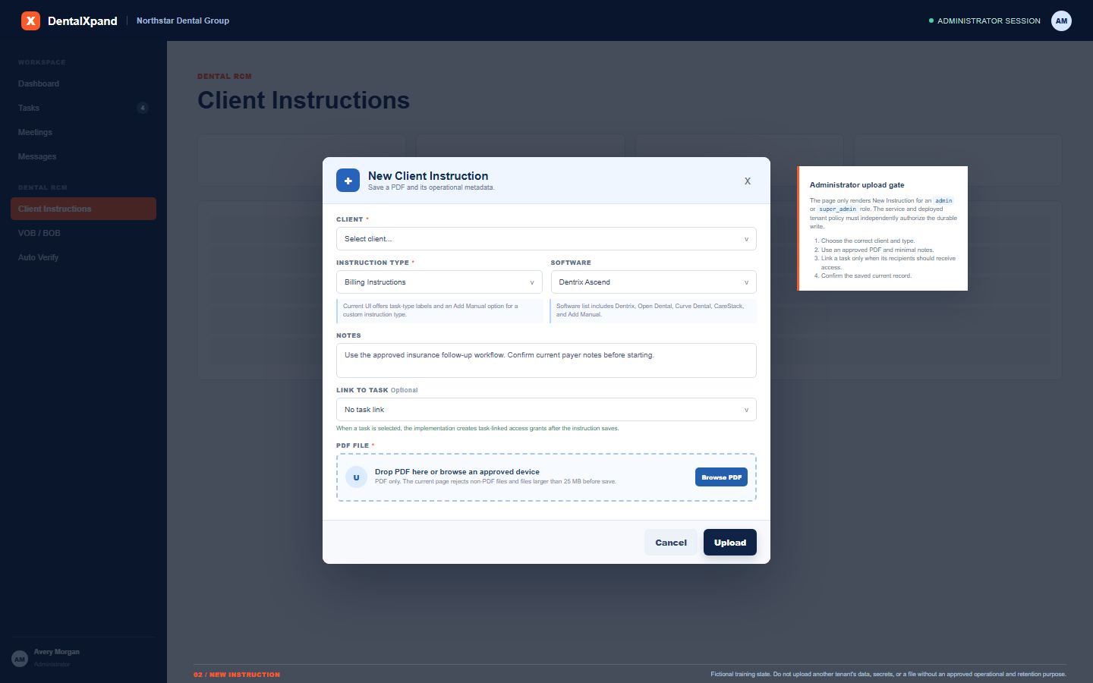This screenshot has width=1093, height=683.
Task: Click Northstar Dental Group tenant name
Action: [183, 20]
